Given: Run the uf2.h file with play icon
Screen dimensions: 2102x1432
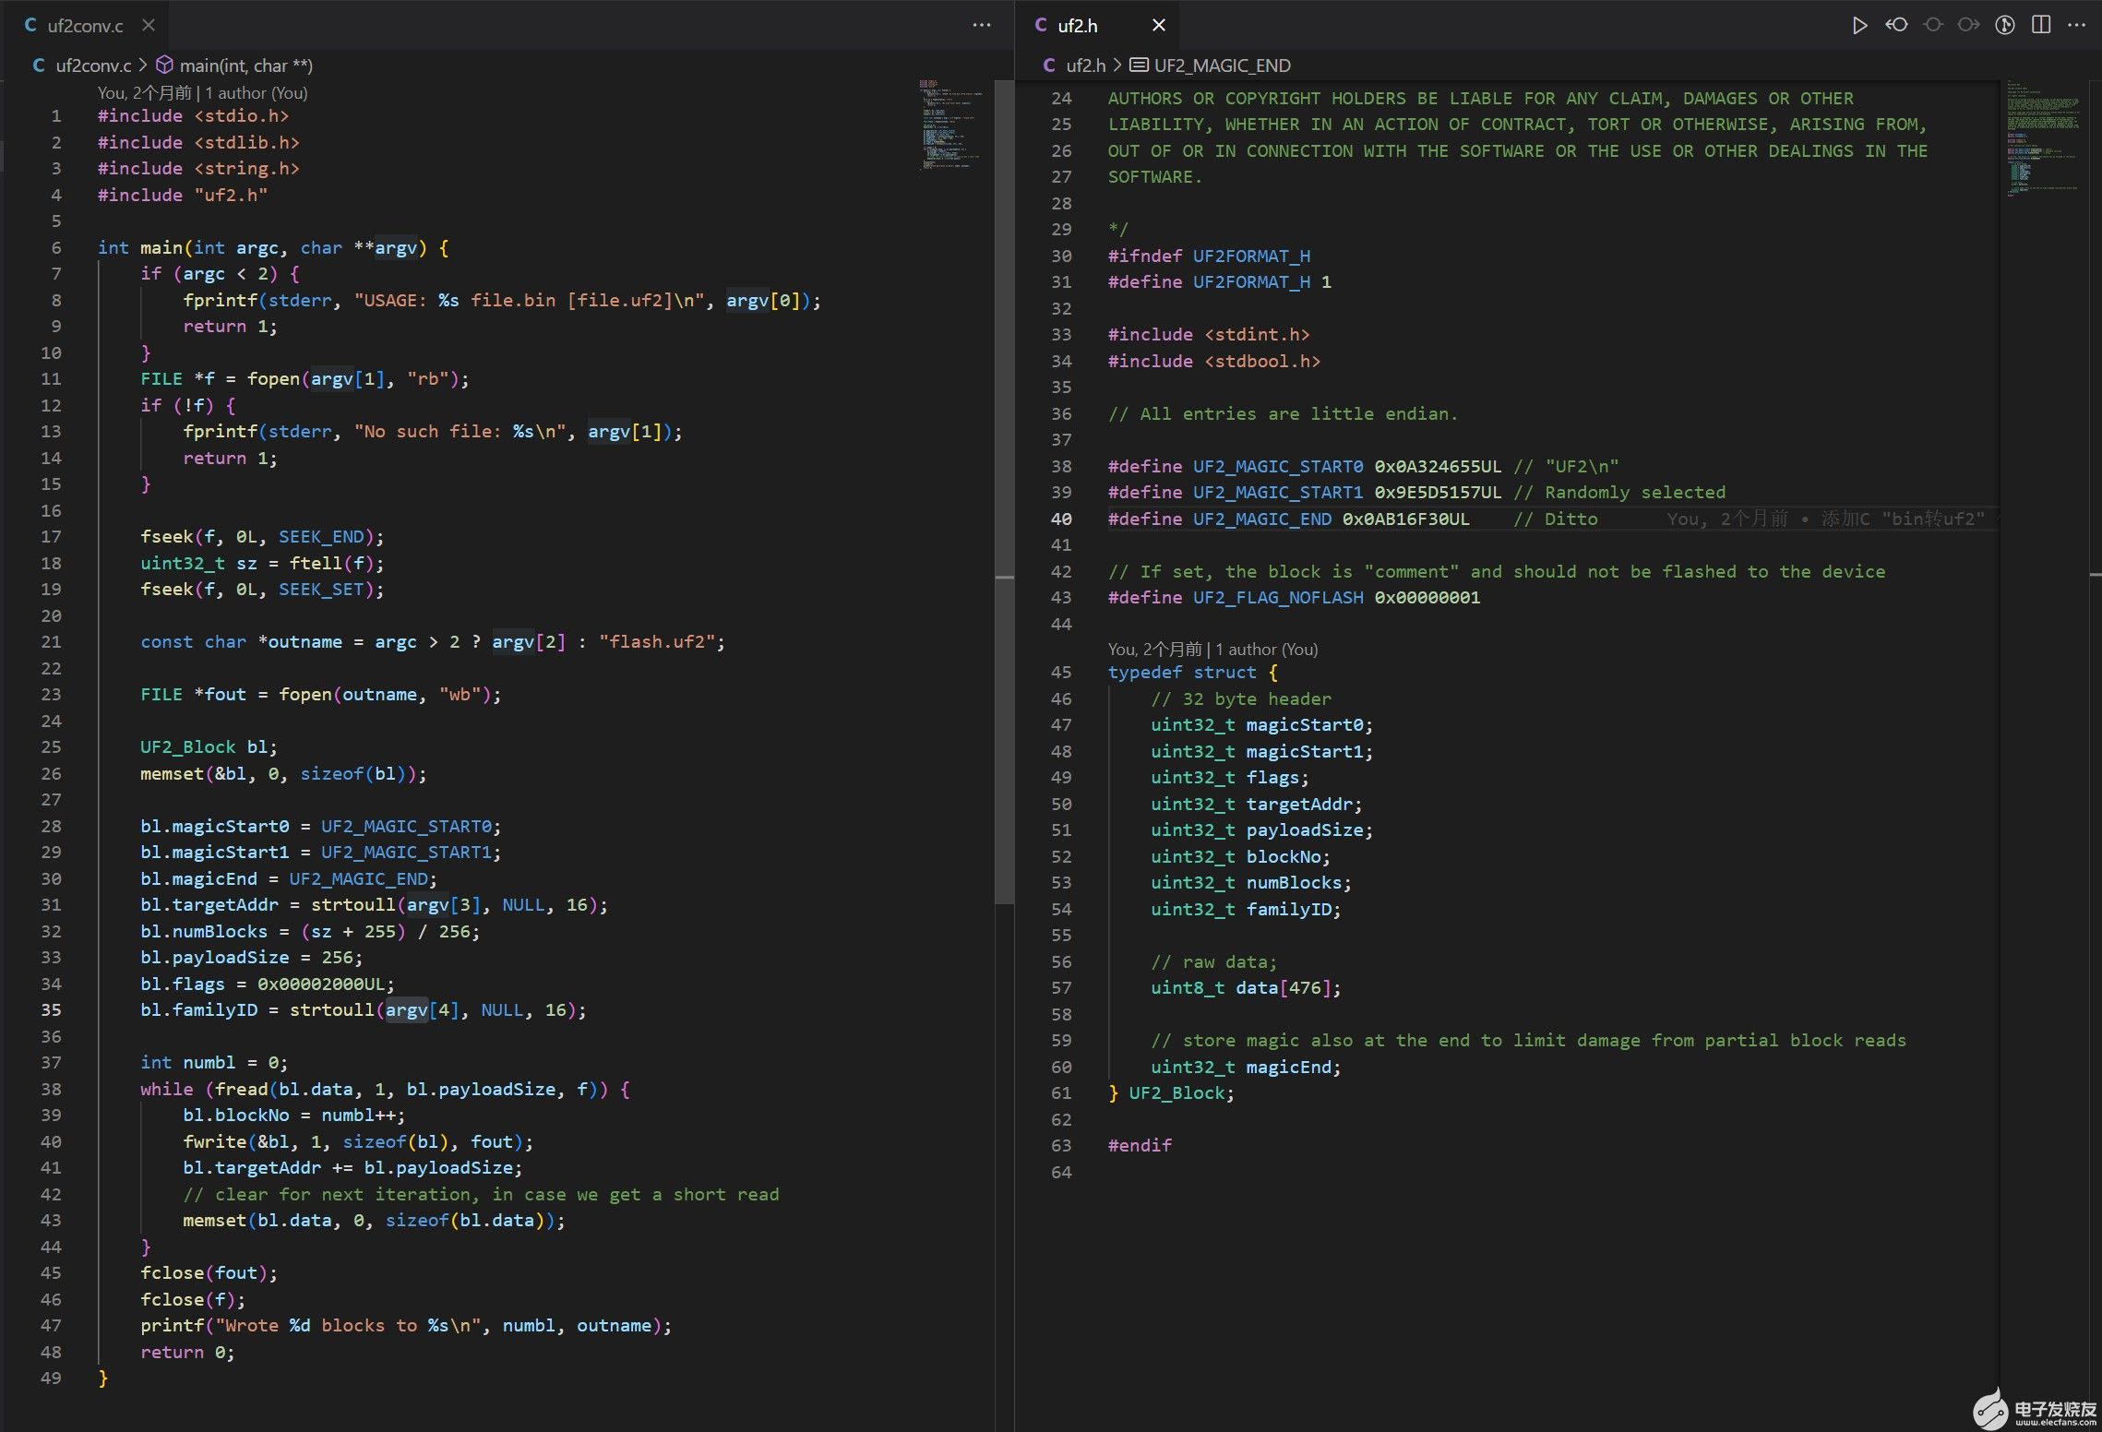Looking at the screenshot, I should 1859,25.
